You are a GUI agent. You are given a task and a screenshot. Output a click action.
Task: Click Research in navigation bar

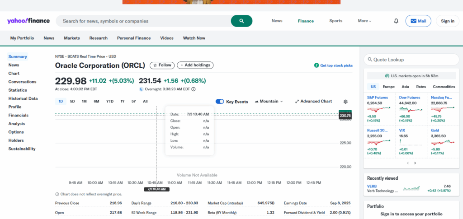click(98, 38)
